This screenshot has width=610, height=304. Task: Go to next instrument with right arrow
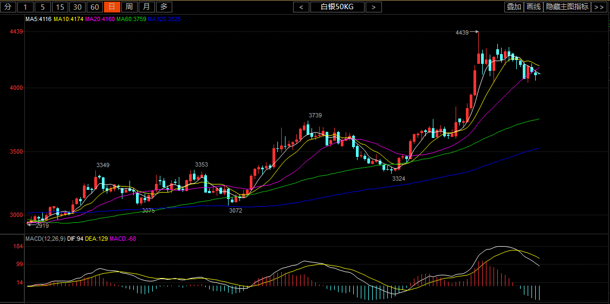(373, 7)
